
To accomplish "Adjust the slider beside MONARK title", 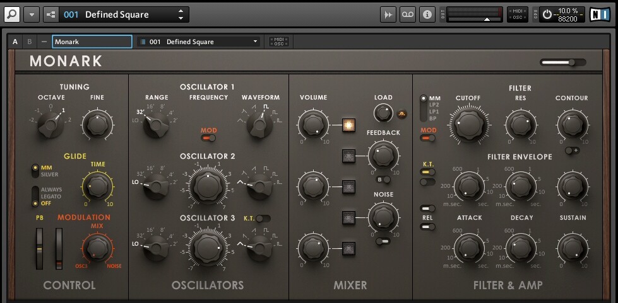I will click(x=563, y=62).
